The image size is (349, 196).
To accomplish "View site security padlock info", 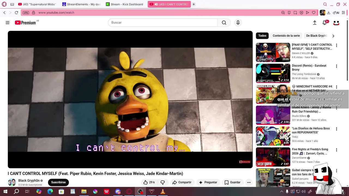I will pyautogui.click(x=34, y=13).
